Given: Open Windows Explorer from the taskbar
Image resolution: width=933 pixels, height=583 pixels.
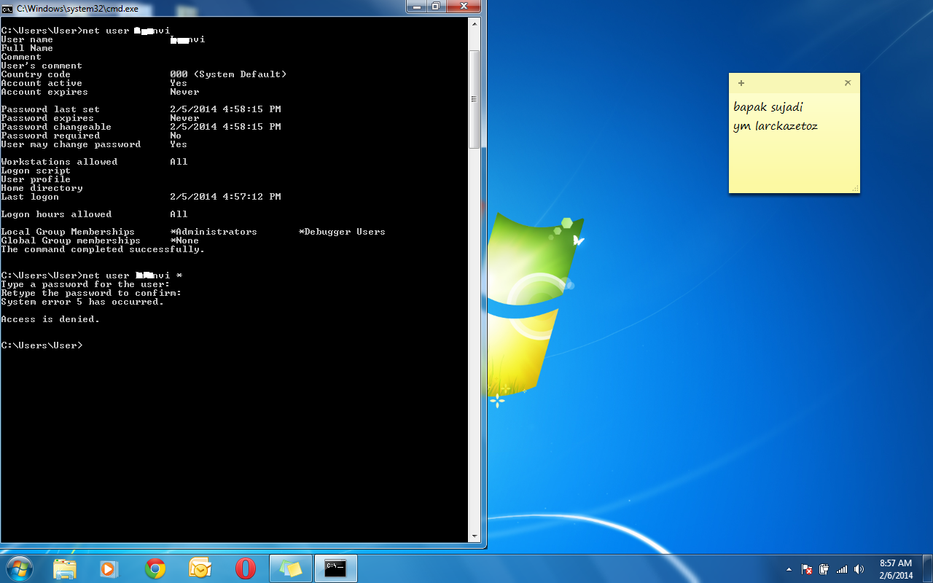Looking at the screenshot, I should [x=65, y=568].
